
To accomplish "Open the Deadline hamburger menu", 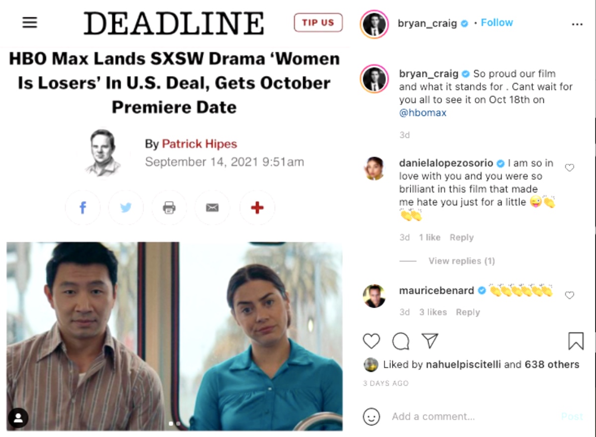I will pos(30,23).
